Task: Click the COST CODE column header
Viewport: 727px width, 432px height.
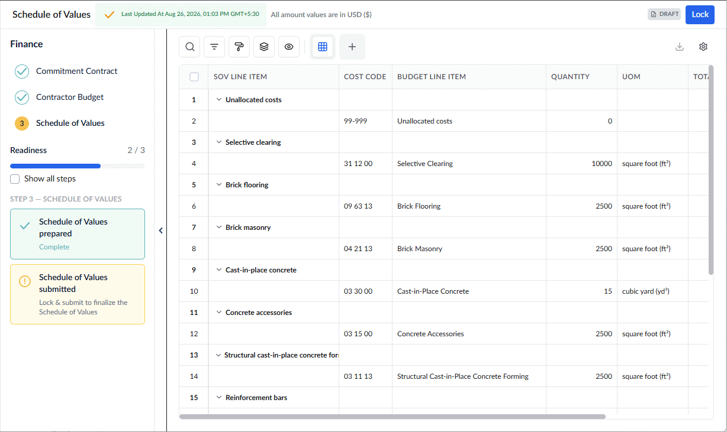Action: (x=365, y=77)
